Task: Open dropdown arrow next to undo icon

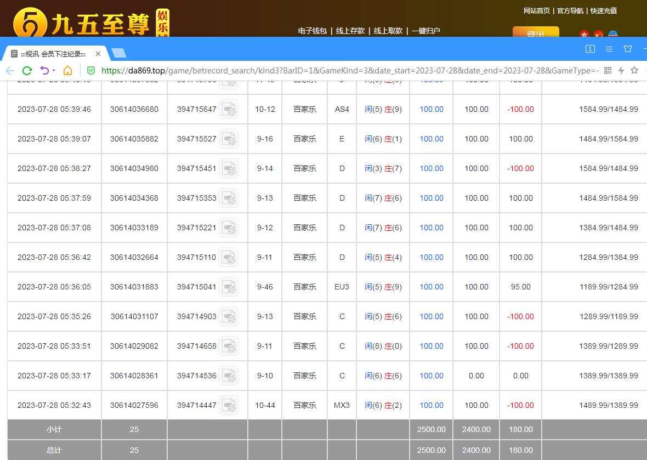Action: (x=54, y=71)
